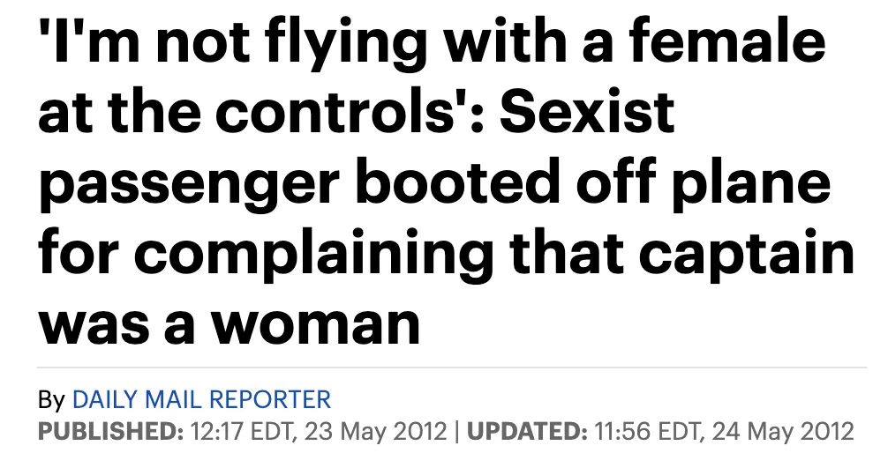Click the horizontal divider below the headline

pyautogui.click(x=451, y=368)
